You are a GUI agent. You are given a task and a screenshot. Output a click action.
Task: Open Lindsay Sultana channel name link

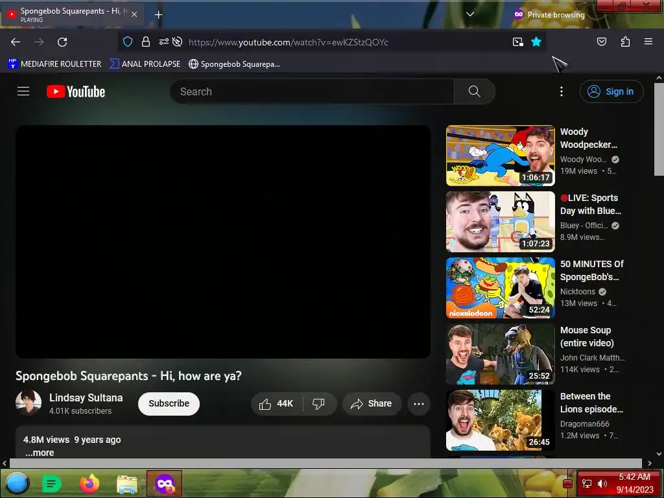click(86, 397)
